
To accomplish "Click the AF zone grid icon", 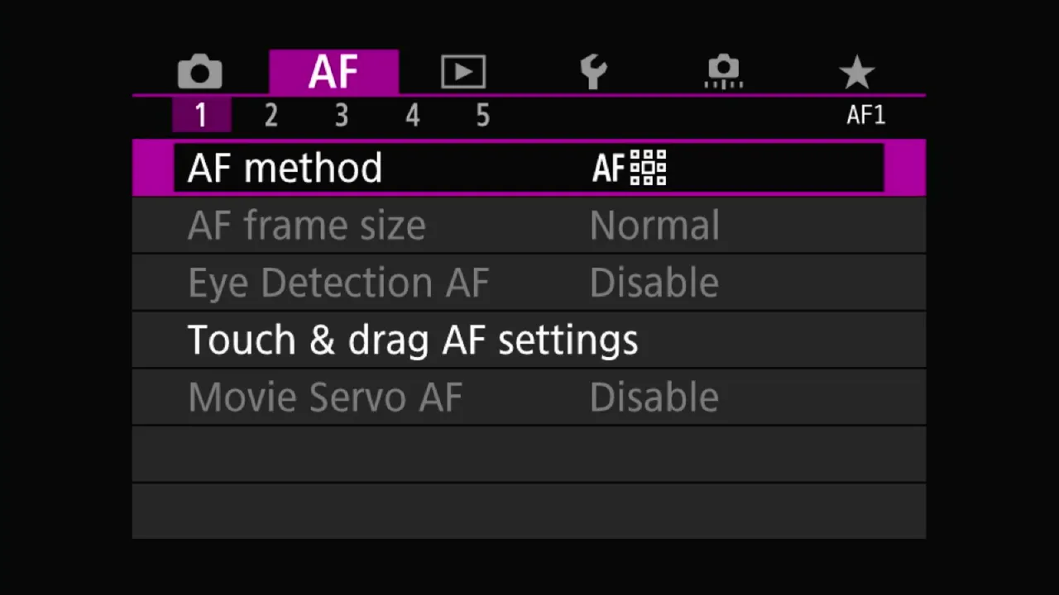I will 648,168.
